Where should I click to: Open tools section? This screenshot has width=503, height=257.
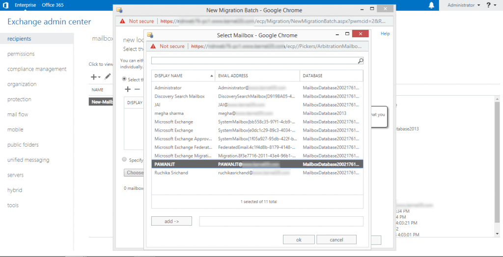13,206
